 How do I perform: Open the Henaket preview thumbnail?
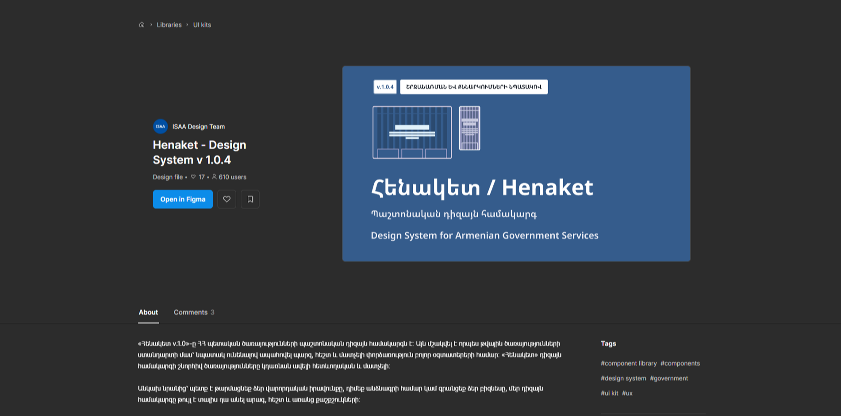(x=516, y=164)
